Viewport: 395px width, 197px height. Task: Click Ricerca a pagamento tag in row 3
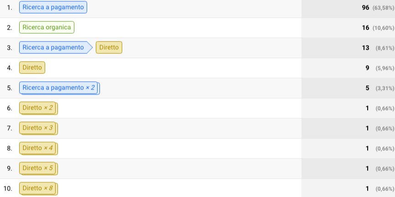[x=56, y=48]
